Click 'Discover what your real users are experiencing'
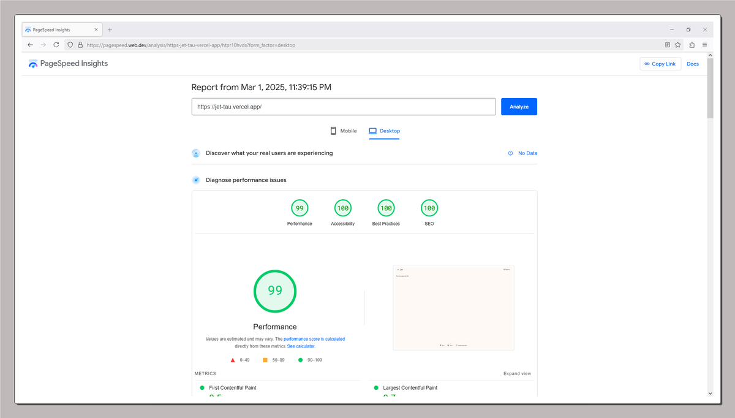Viewport: 735px width, 418px height. [x=269, y=153]
